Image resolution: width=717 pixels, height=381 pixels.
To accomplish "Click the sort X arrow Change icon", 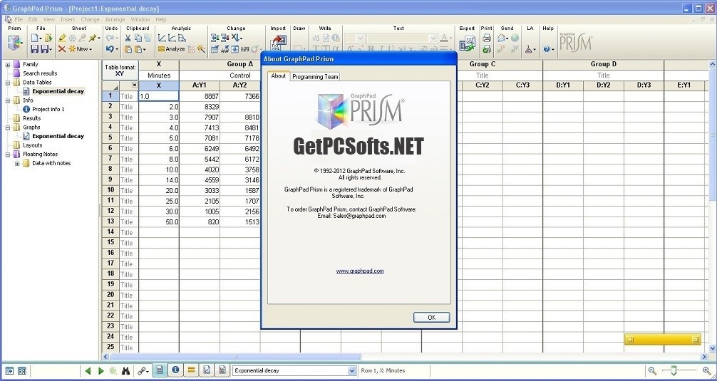I will click(x=235, y=38).
